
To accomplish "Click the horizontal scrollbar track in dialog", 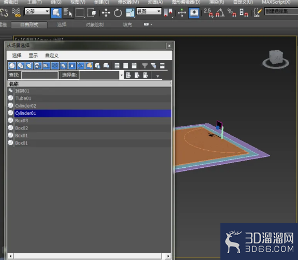I will tap(87, 256).
